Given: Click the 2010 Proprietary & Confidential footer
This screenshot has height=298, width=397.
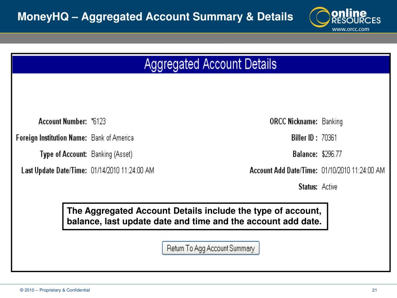Looking at the screenshot, I should [55, 290].
